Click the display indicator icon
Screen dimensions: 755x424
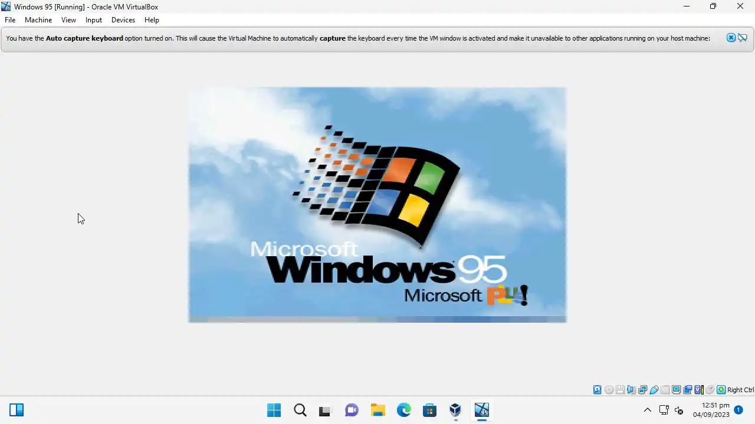[677, 390]
